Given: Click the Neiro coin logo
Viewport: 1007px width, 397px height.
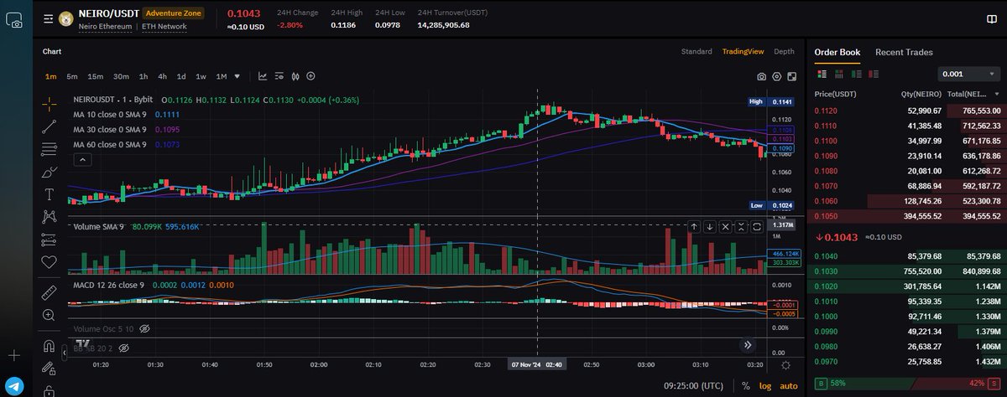Looking at the screenshot, I should tap(65, 18).
